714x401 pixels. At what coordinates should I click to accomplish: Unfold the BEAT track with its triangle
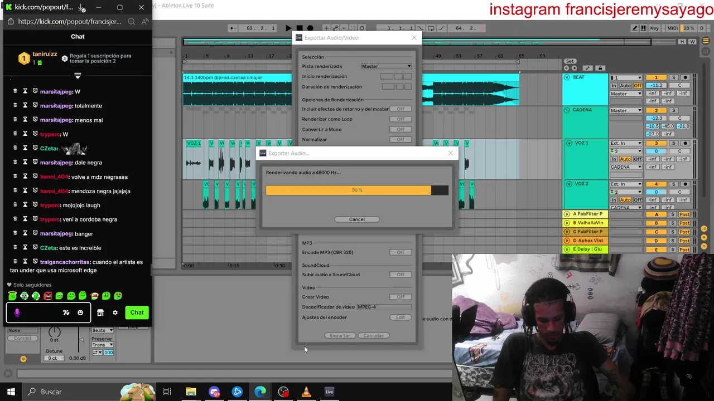click(567, 77)
